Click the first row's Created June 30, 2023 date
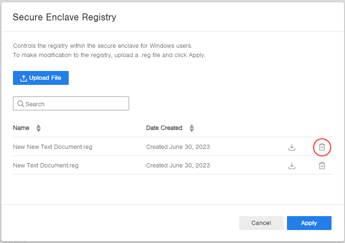345x243 pixels. (x=178, y=147)
